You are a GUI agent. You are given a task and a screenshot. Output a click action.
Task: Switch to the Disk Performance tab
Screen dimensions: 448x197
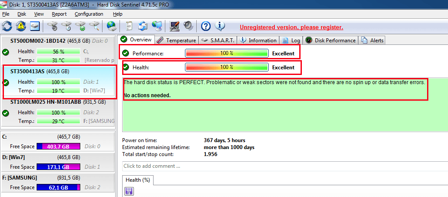click(x=331, y=41)
